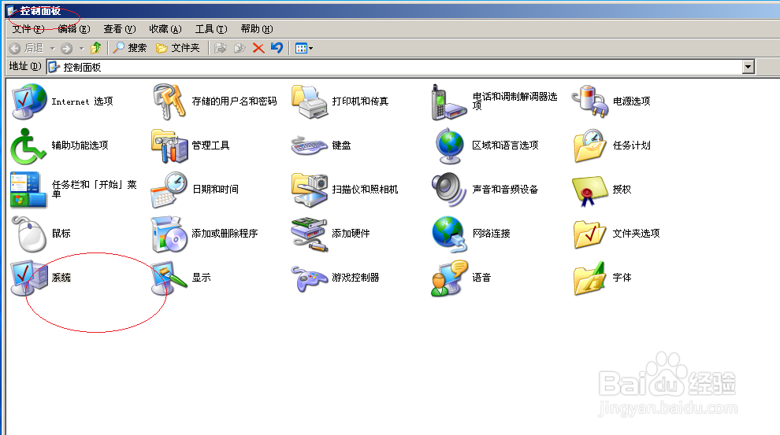Open 辅助功能选项 wheelchair icon
The height and width of the screenshot is (435, 780).
[29, 146]
